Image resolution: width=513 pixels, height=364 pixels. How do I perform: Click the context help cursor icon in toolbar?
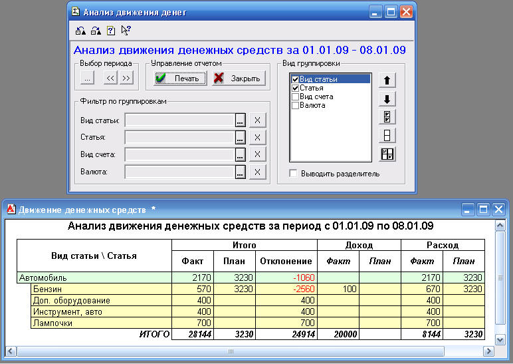coord(126,30)
